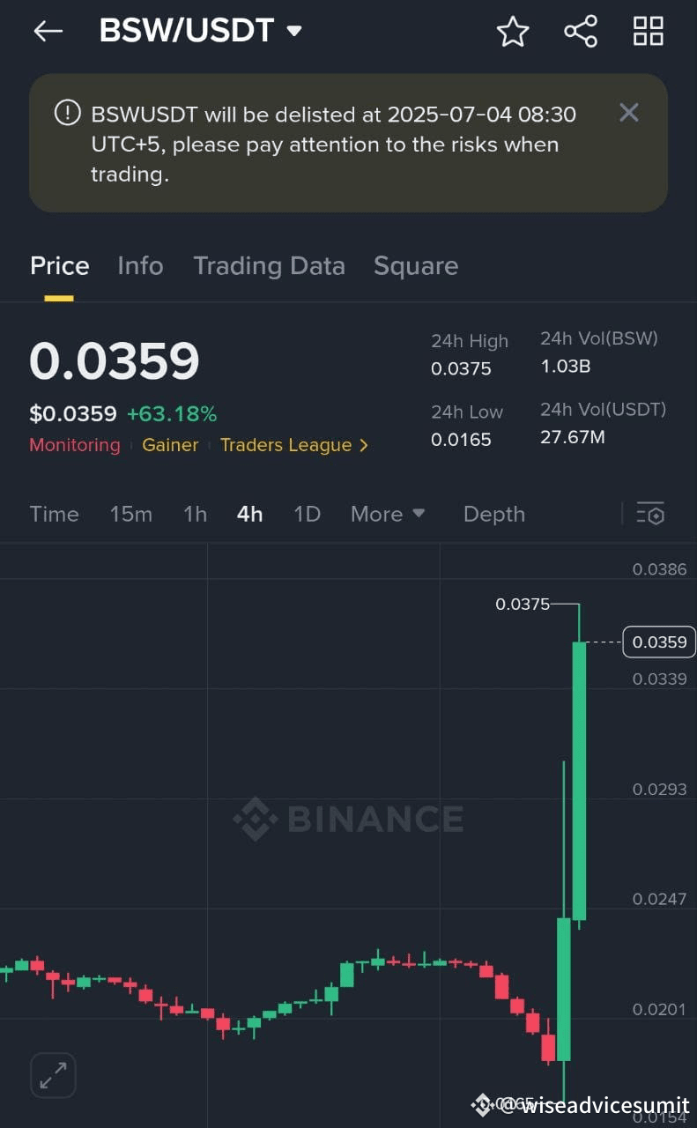Screen dimensions: 697x1128
Task: Tap the large green candlestick
Action: (x=579, y=781)
